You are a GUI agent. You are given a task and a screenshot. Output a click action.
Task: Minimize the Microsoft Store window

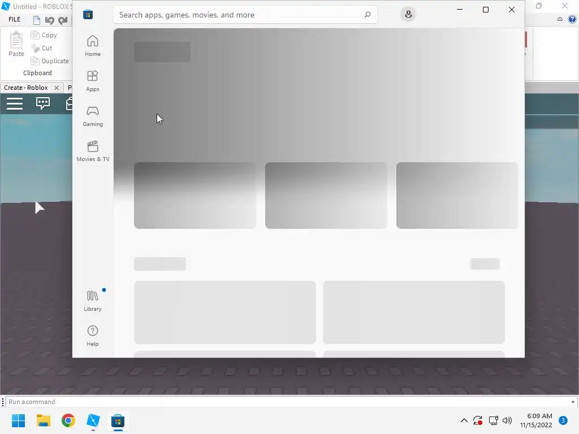click(460, 10)
